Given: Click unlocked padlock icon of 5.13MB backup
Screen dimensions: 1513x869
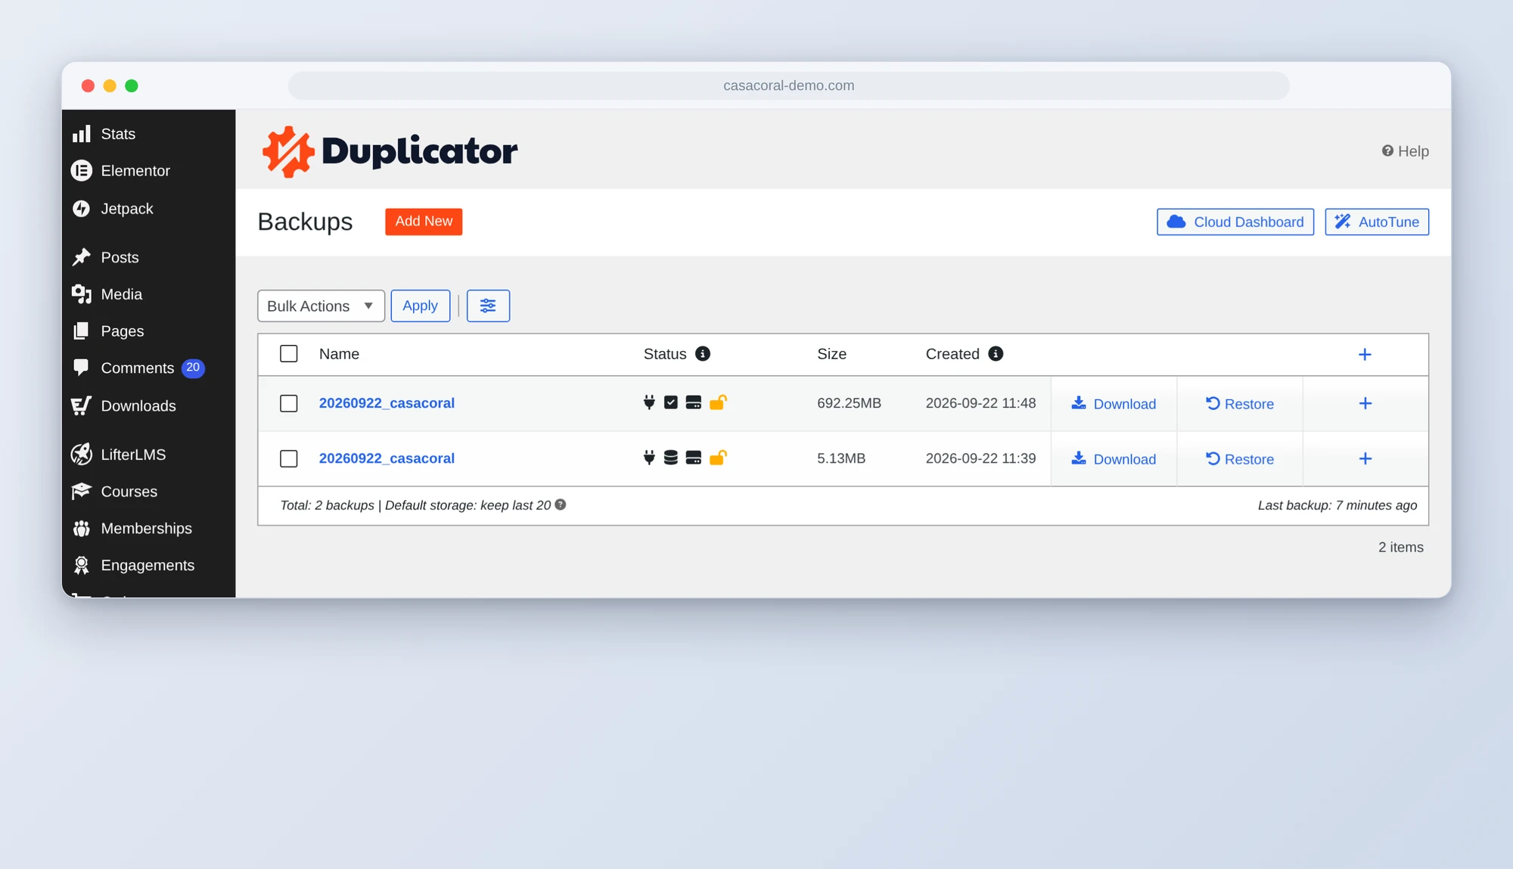Looking at the screenshot, I should (718, 458).
